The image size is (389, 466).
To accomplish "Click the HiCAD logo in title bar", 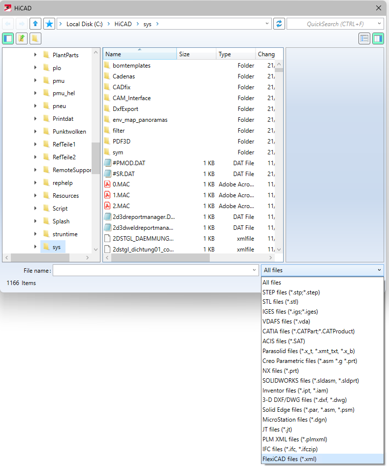I will pos(8,8).
